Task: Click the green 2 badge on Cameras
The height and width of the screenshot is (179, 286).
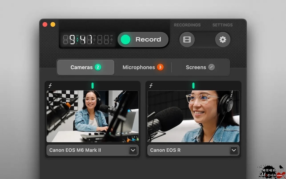Action: point(98,67)
